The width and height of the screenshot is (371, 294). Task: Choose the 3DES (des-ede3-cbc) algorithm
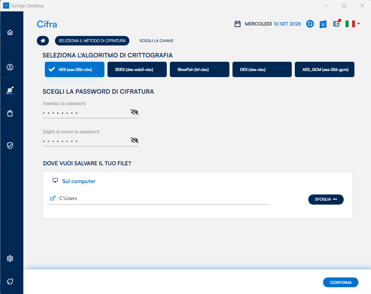137,69
